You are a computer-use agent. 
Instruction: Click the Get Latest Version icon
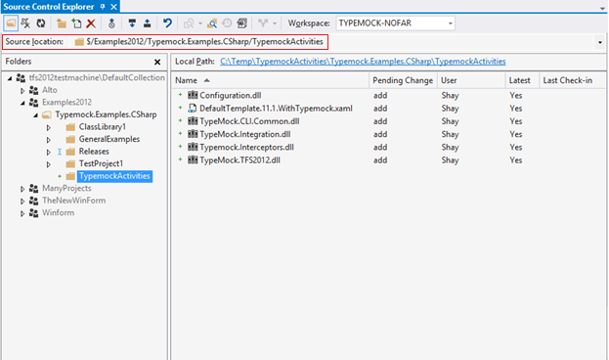[111, 23]
